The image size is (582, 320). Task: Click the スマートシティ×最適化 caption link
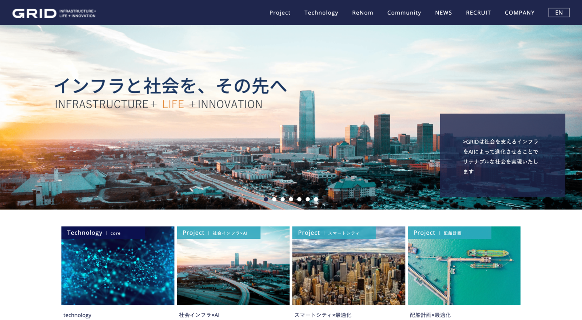323,315
